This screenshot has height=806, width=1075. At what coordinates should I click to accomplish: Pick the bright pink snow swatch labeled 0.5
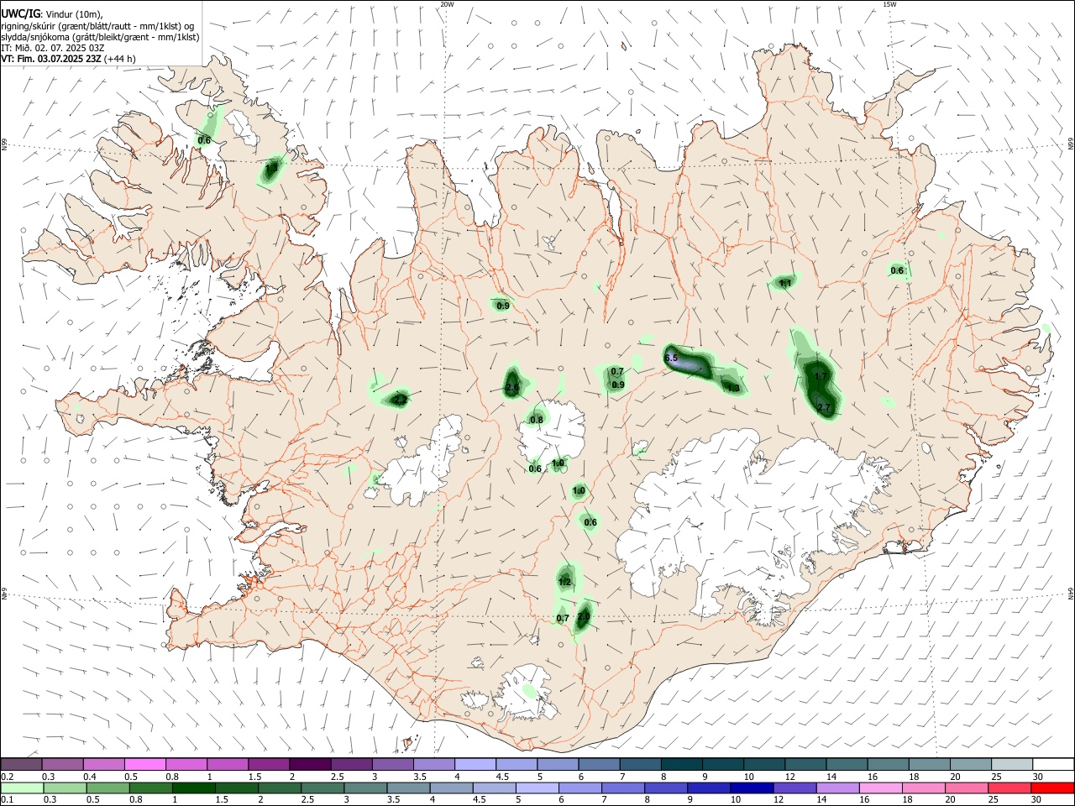point(144,764)
